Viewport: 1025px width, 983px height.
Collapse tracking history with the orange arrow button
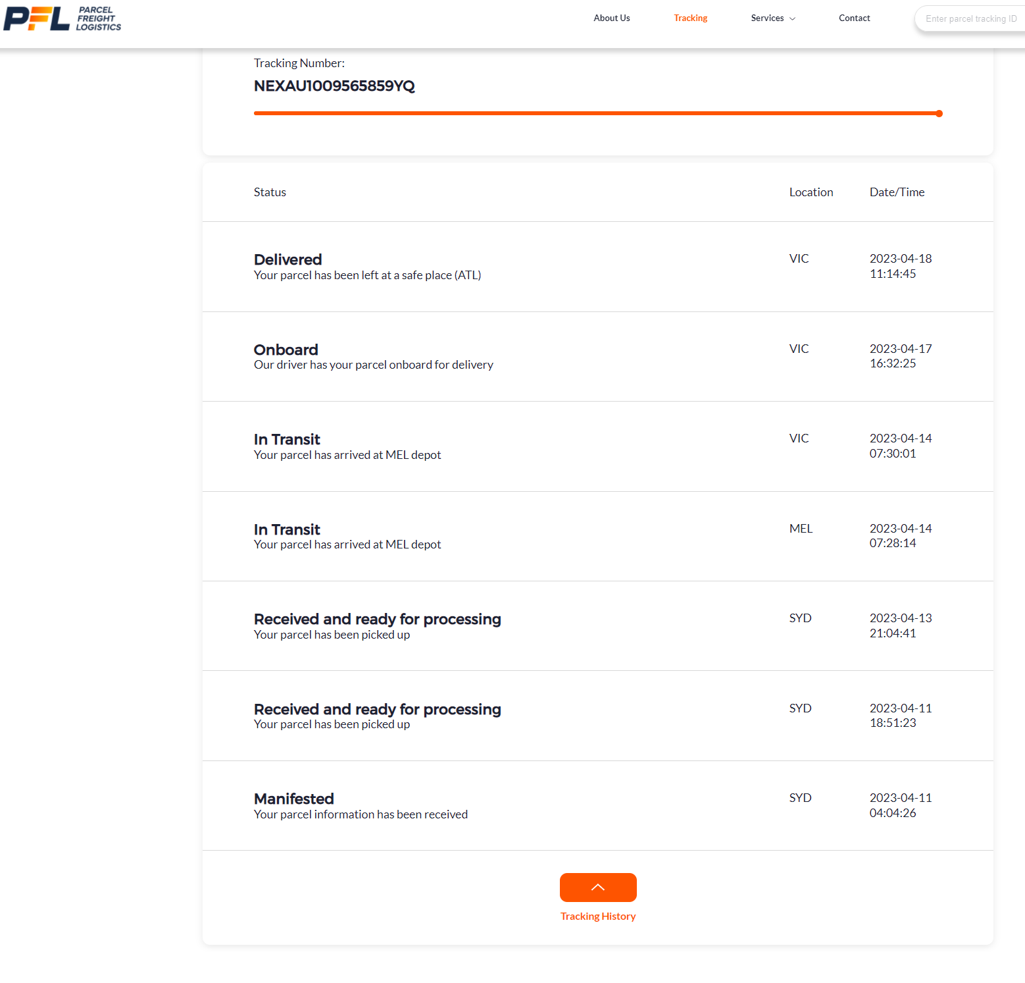[597, 887]
